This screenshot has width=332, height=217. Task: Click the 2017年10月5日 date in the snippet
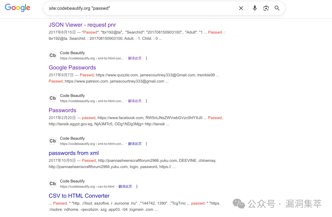pyautogui.click(x=62, y=161)
